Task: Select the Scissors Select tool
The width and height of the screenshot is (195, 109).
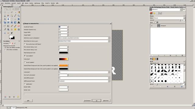Action: pyautogui.click(x=5, y=16)
